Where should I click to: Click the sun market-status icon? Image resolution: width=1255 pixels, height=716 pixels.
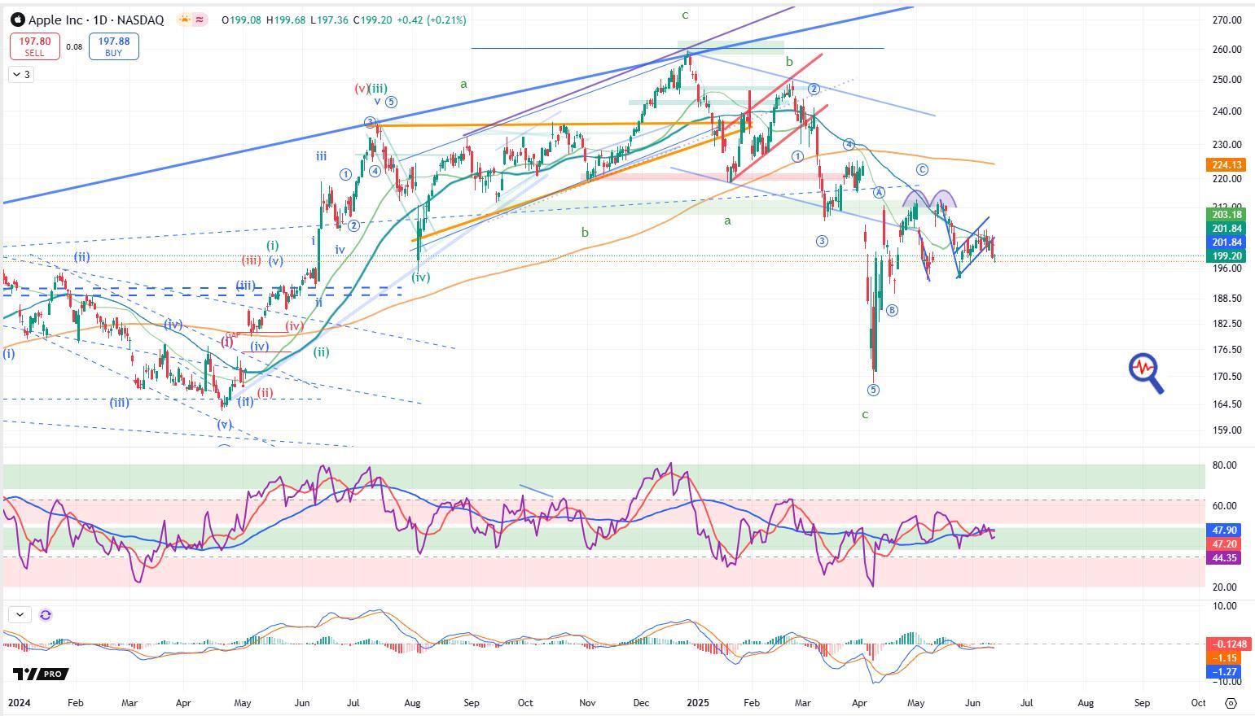tap(185, 20)
